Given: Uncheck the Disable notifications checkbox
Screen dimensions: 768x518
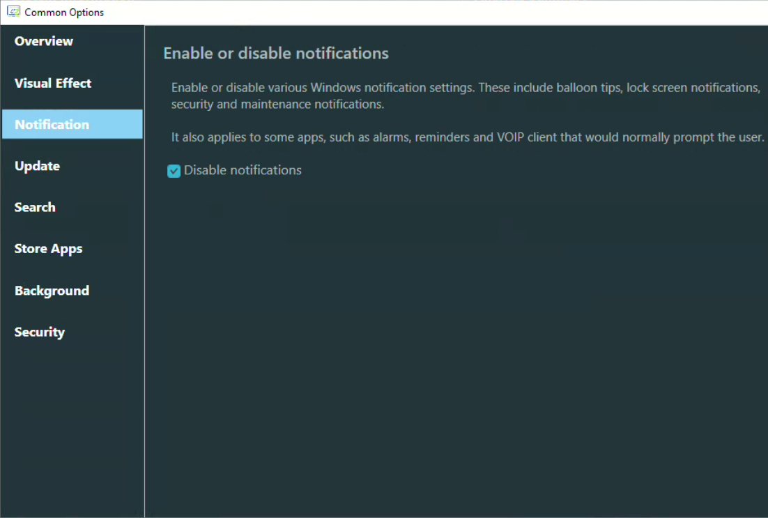Looking at the screenshot, I should pos(174,171).
